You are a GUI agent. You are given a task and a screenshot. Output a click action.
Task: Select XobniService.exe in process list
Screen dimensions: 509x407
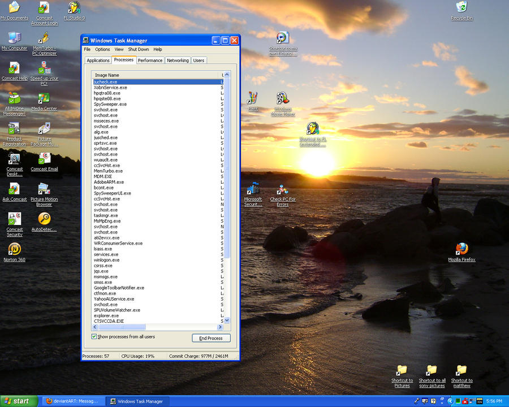[157, 87]
